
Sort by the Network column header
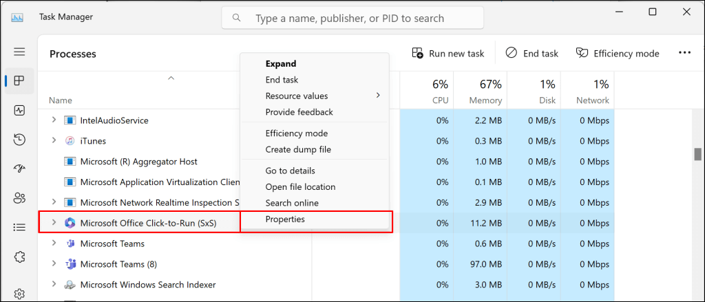587,91
